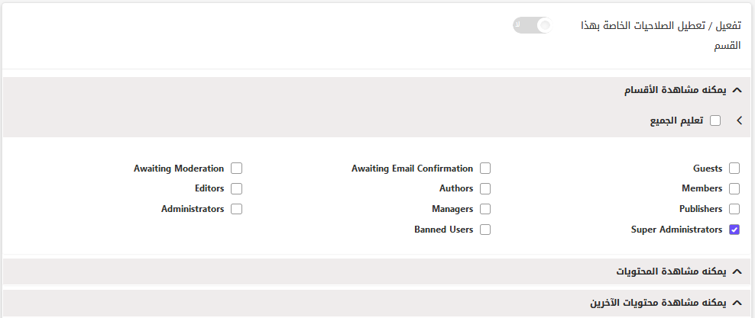Uncheck the Super Administrators checkbox
The width and height of the screenshot is (755, 318).
click(x=734, y=230)
